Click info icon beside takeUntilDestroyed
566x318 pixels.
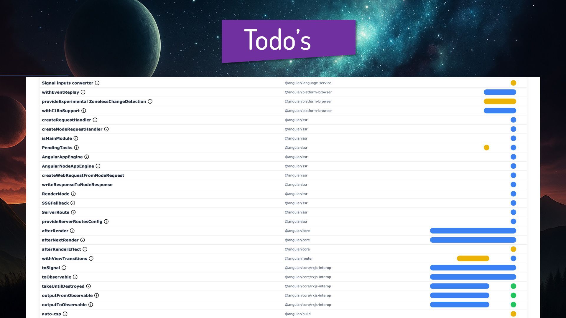pyautogui.click(x=88, y=286)
